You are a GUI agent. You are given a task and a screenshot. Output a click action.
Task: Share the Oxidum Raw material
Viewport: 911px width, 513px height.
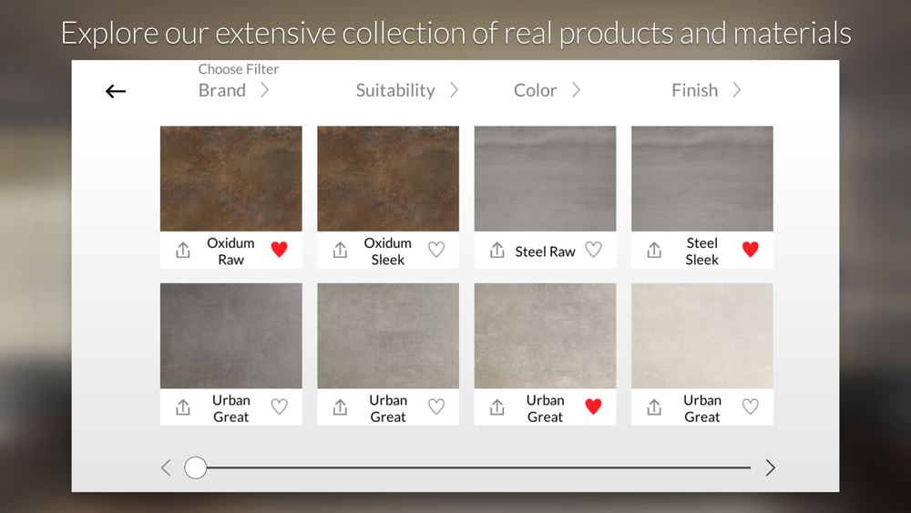coord(183,250)
